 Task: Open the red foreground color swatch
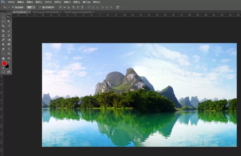(4, 63)
